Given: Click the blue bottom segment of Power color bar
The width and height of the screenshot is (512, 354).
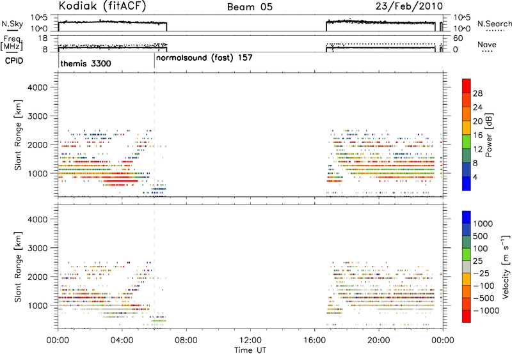Looking at the screenshot, I should pos(467,183).
